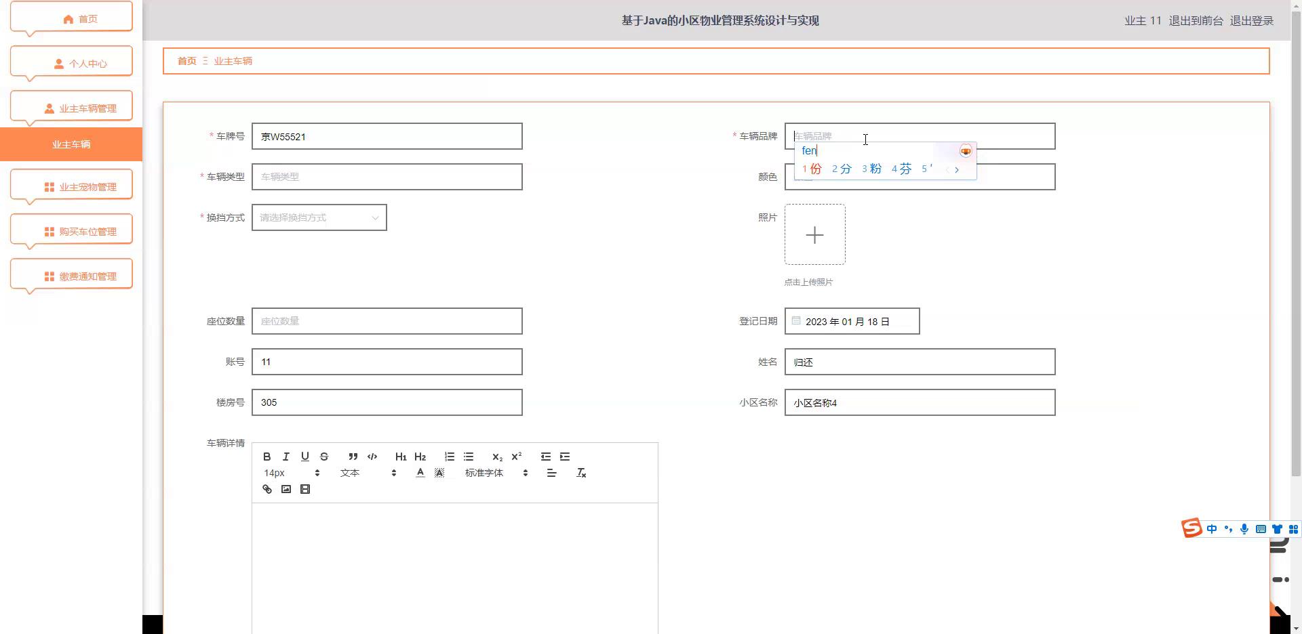Decrease the indent in the editor

coord(545,457)
